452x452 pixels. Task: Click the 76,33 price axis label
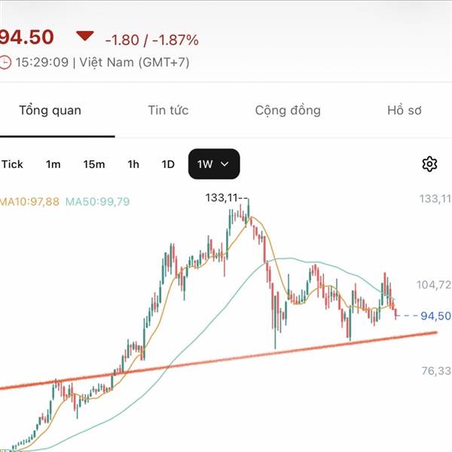(x=436, y=371)
